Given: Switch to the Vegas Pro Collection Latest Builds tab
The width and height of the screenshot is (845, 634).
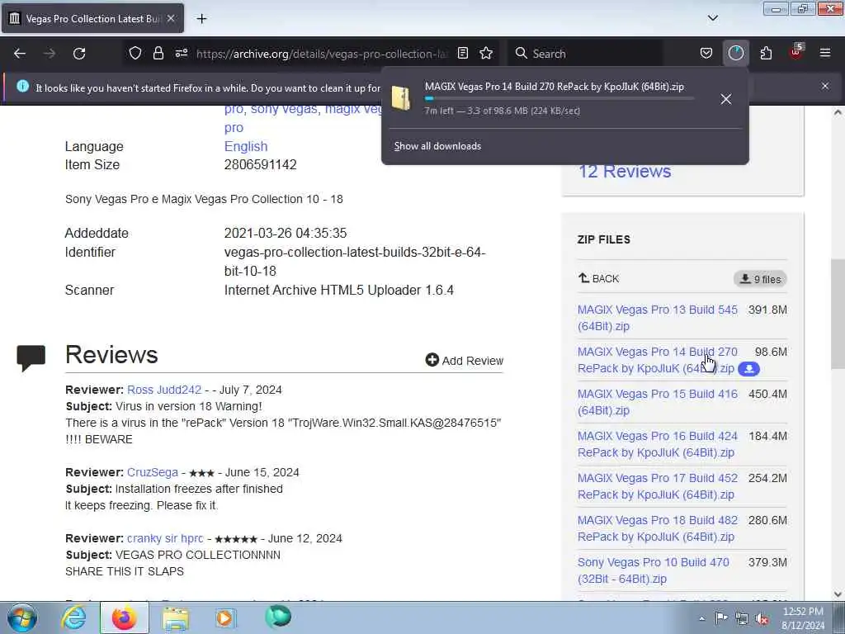Looking at the screenshot, I should 92,18.
